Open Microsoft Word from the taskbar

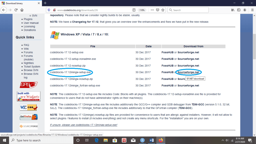pyautogui.click(x=151, y=140)
